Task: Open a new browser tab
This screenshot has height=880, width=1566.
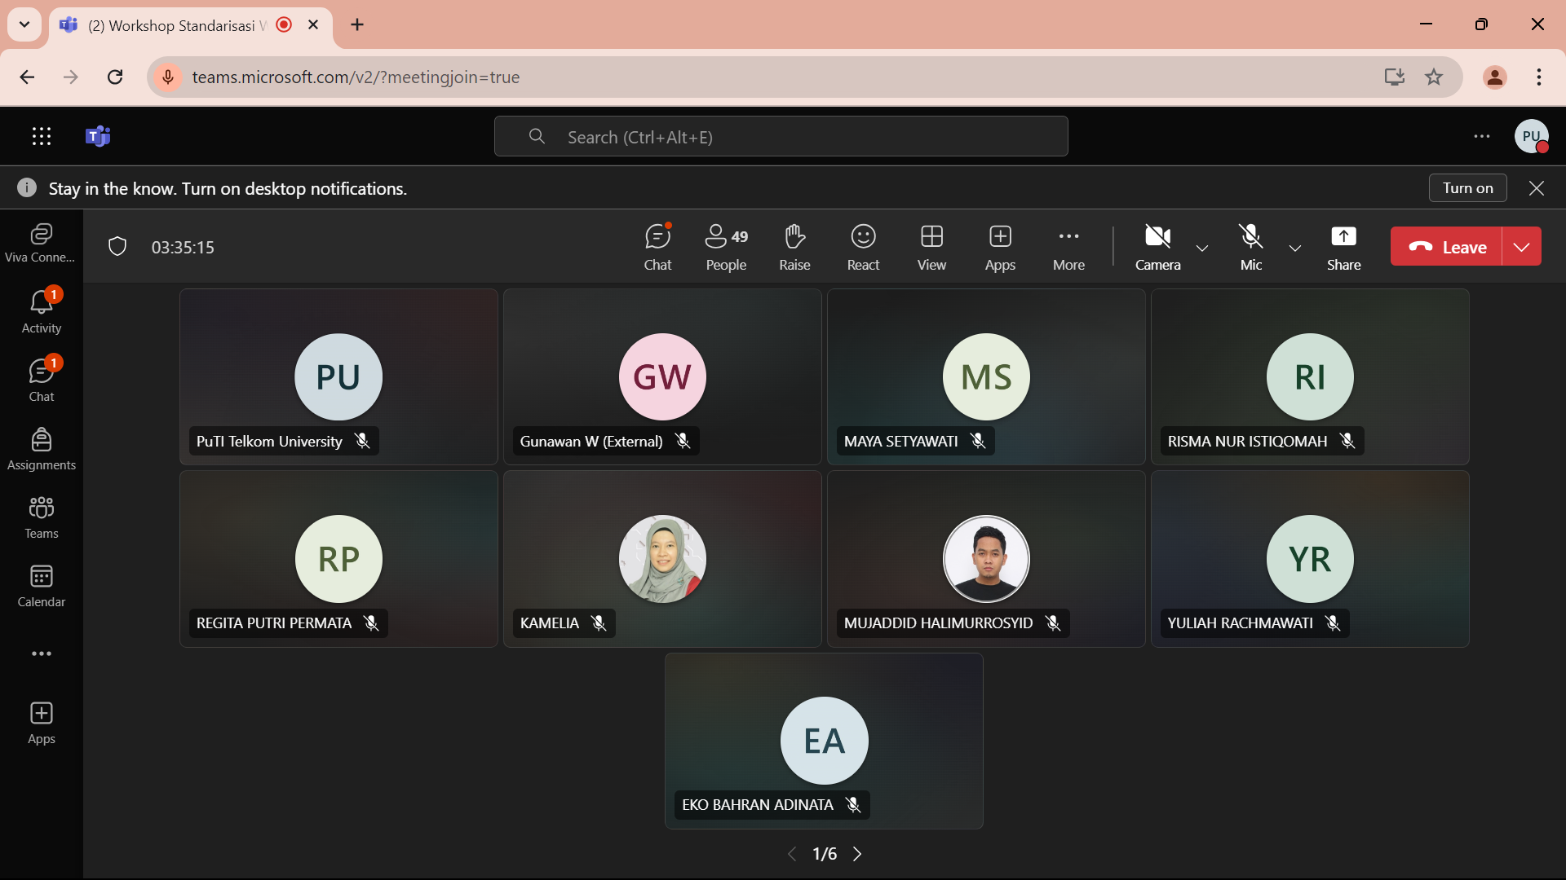Action: click(357, 25)
